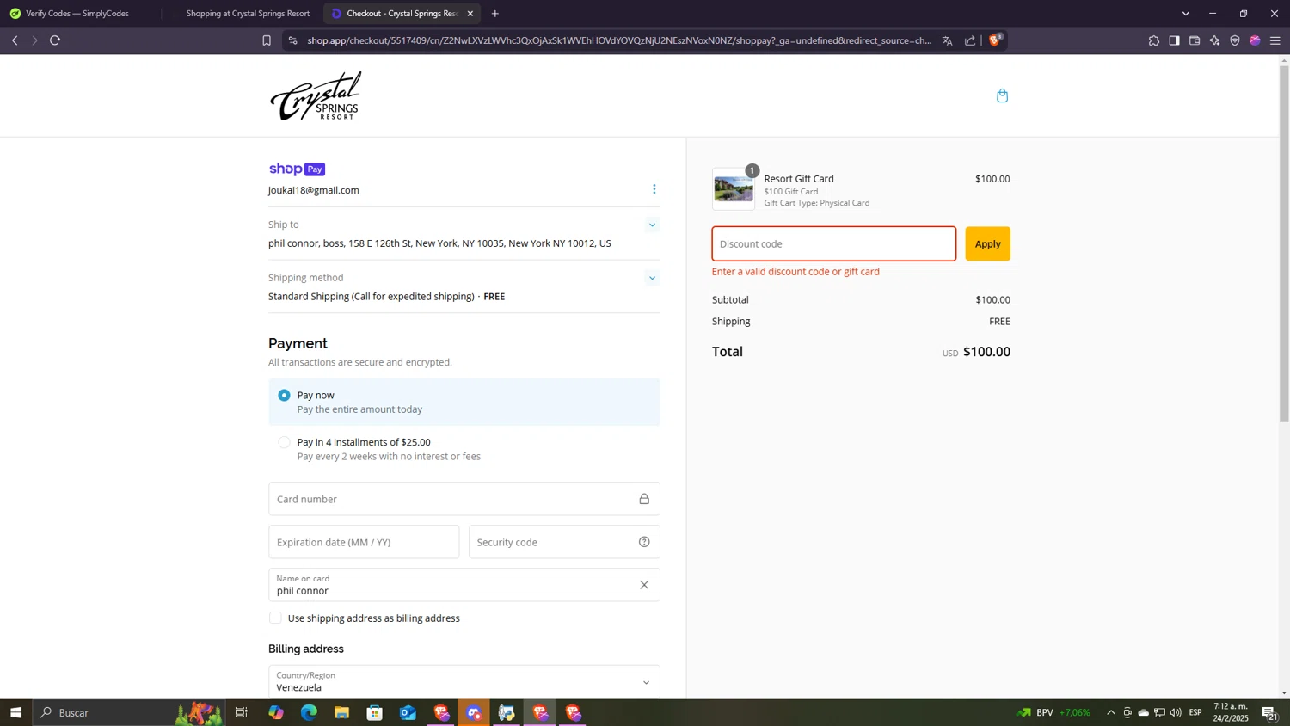Open the Copilot taskbar icon
The height and width of the screenshot is (726, 1290).
275,712
